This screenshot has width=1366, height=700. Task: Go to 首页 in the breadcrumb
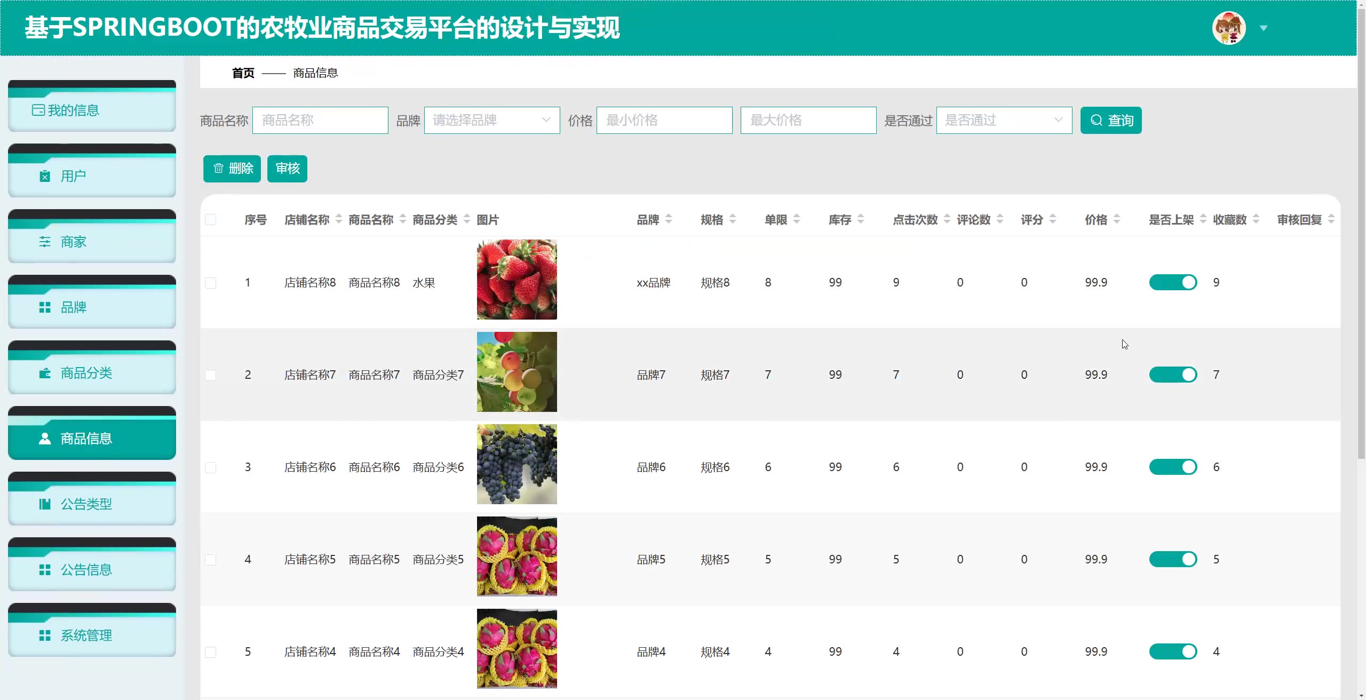[243, 73]
